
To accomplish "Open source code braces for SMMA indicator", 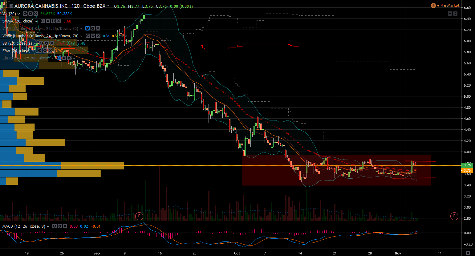I will pos(53,21).
